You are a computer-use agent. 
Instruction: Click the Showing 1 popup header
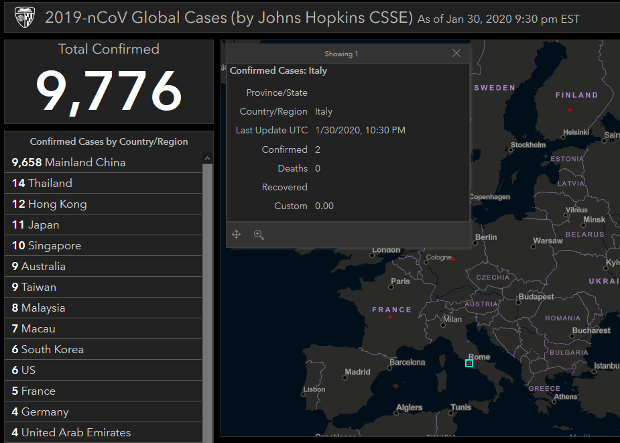tap(341, 54)
